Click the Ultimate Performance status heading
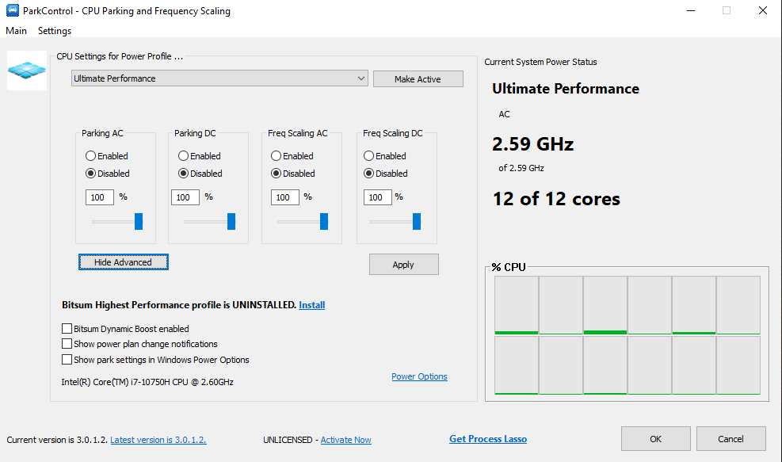The width and height of the screenshot is (782, 462). point(566,89)
